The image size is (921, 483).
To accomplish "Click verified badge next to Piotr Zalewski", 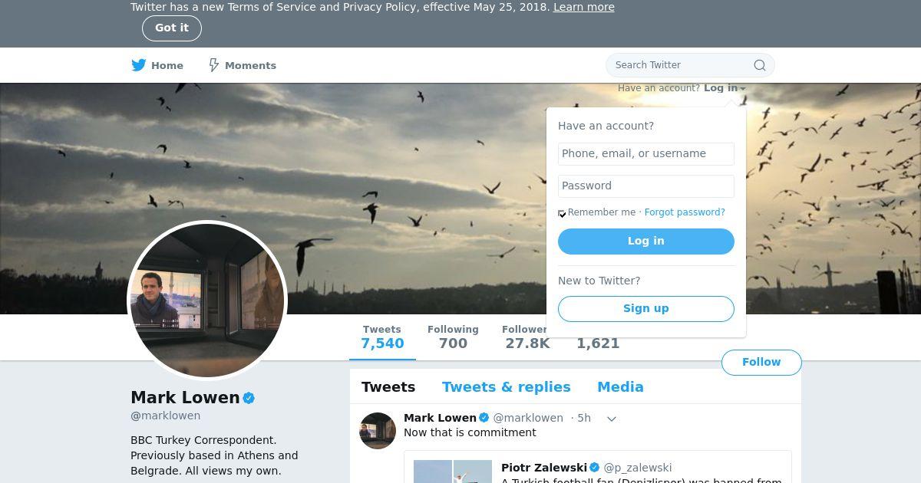I will pyautogui.click(x=594, y=468).
